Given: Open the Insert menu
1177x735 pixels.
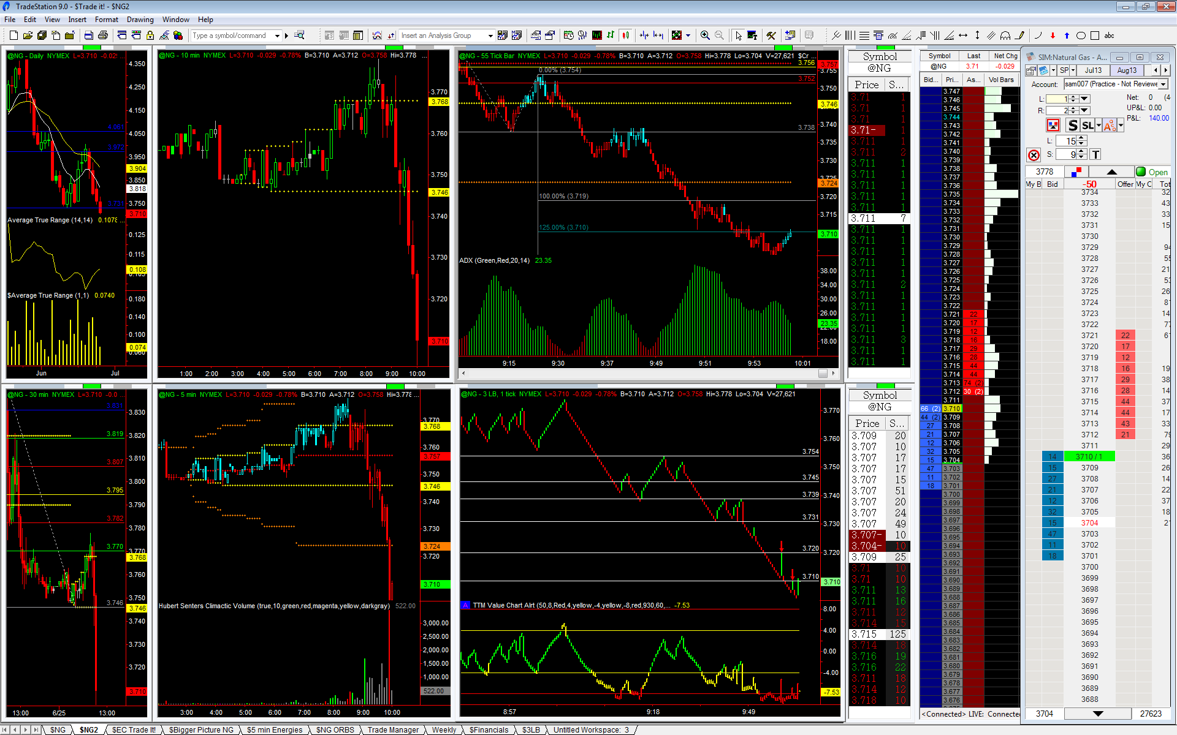Looking at the screenshot, I should coord(77,20).
